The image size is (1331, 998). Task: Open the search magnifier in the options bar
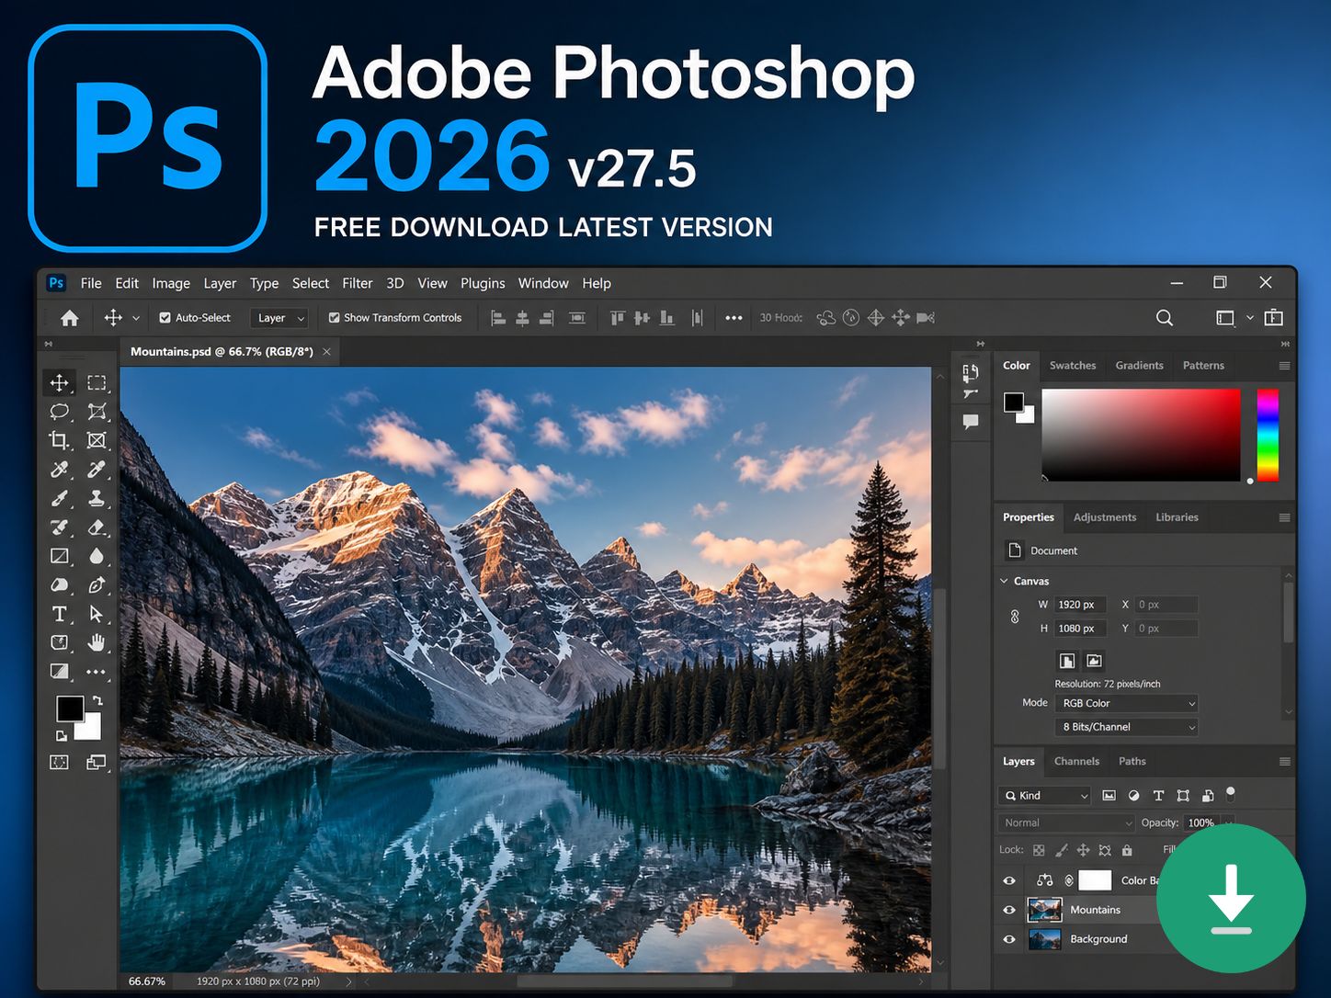click(1165, 318)
